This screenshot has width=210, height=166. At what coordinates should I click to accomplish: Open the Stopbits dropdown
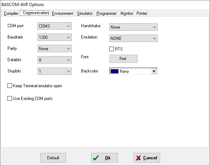[x=54, y=71]
